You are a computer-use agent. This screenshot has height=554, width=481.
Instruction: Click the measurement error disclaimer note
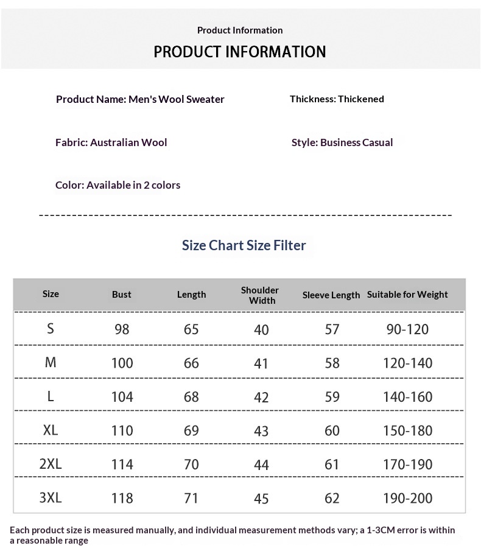pyautogui.click(x=232, y=535)
